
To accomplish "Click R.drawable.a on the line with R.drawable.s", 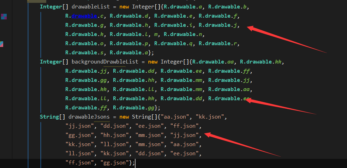I will click(x=129, y=53).
